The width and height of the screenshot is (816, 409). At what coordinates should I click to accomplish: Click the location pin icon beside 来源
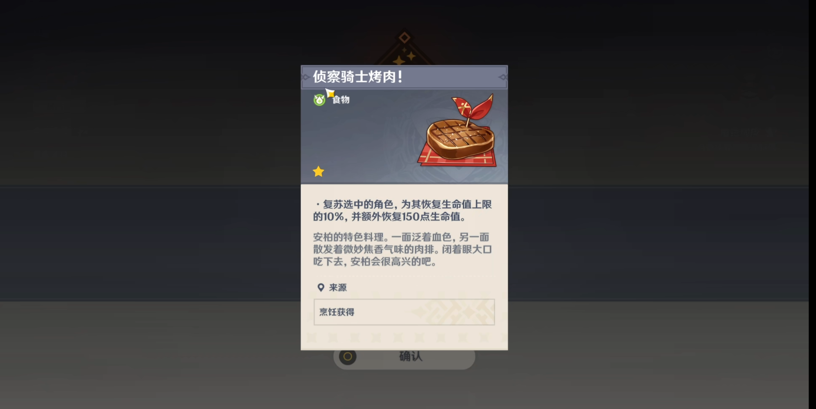(321, 287)
